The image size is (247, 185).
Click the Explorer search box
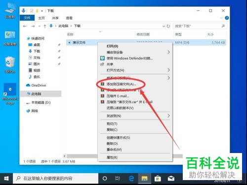click(x=200, y=26)
